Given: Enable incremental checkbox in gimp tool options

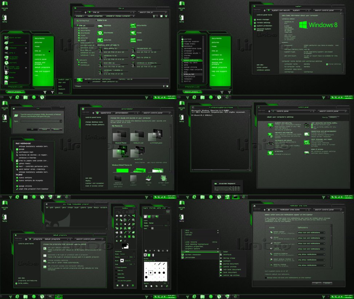Looking at the screenshot, I should click(116, 277).
